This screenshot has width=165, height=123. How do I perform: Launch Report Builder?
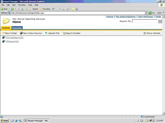pos(71,33)
